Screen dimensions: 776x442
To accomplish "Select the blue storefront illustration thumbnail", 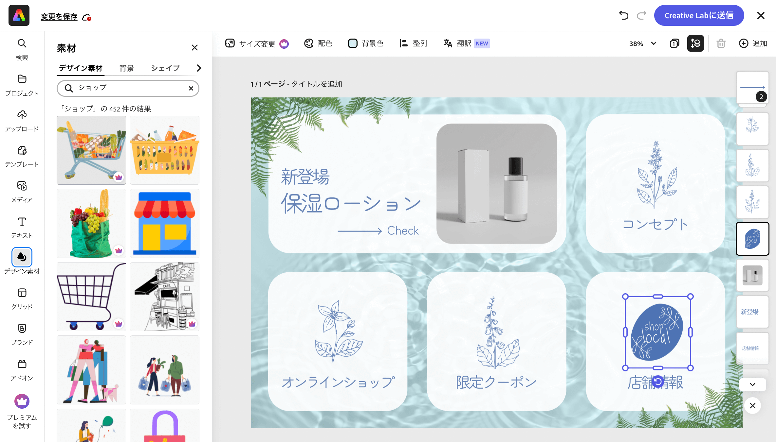I will coord(164,223).
